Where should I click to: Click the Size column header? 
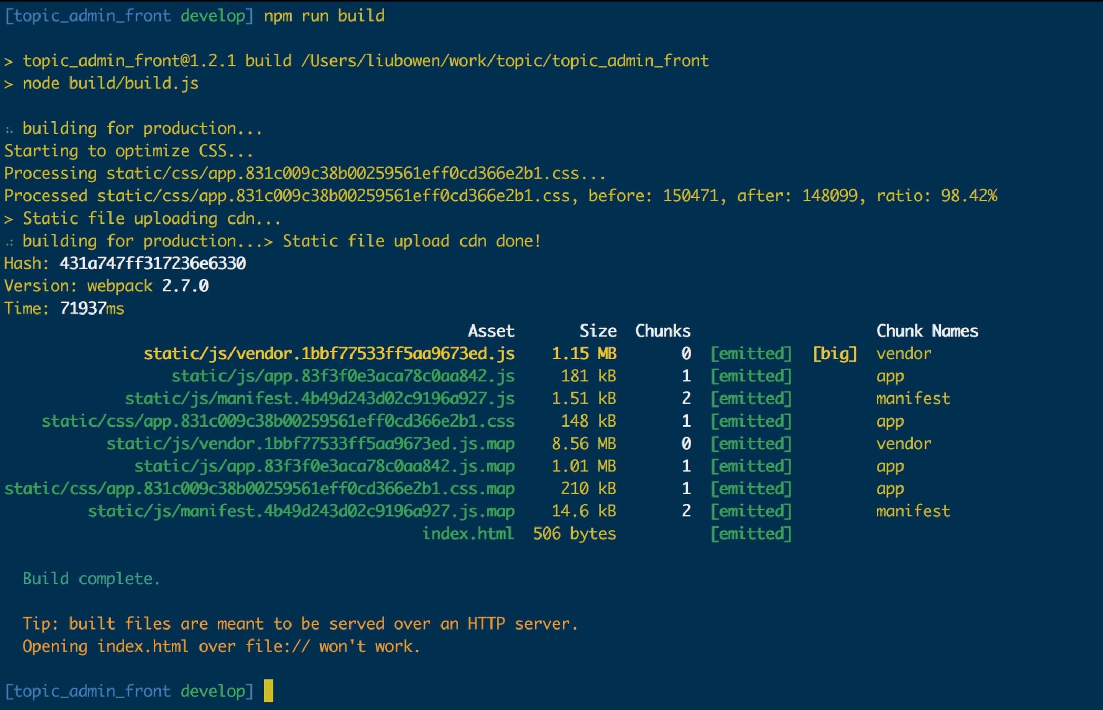[598, 331]
